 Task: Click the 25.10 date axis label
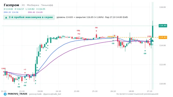click(x=95, y=91)
